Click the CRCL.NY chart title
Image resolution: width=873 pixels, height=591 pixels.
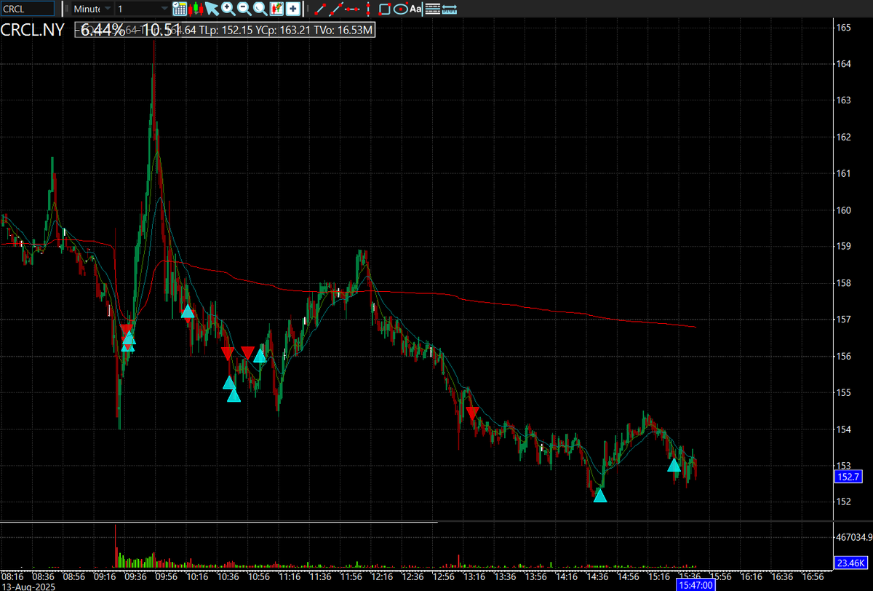[x=32, y=31]
